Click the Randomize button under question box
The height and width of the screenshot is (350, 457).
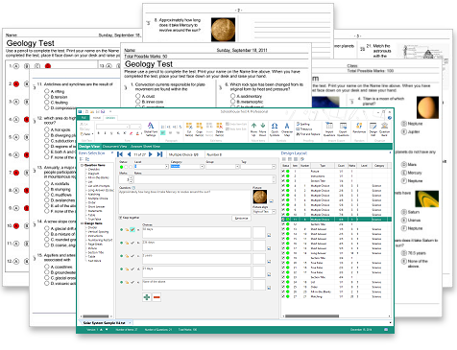point(241,218)
